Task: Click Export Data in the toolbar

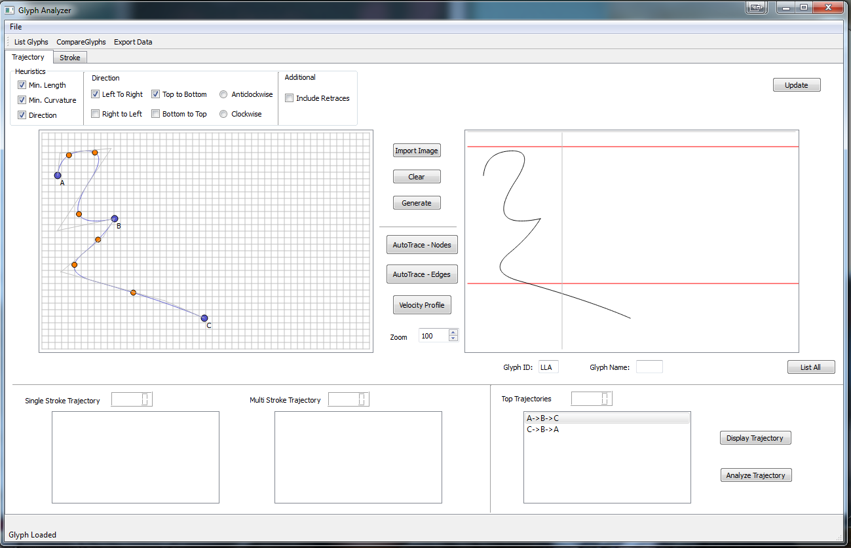Action: pos(133,42)
